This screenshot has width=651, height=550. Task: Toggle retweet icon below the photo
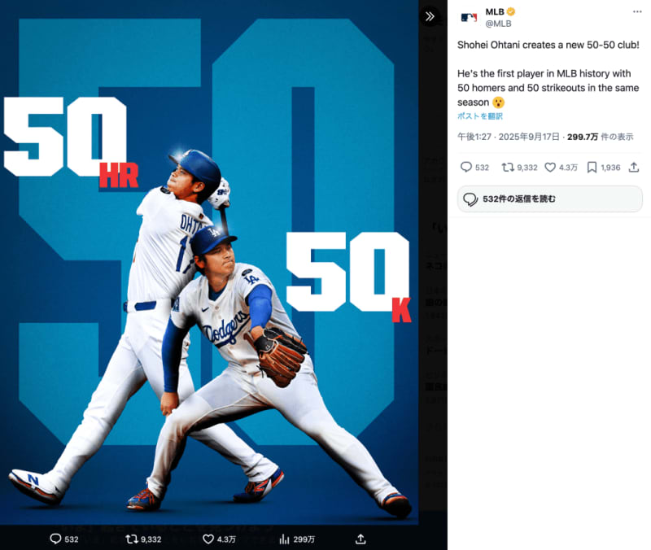[131, 539]
